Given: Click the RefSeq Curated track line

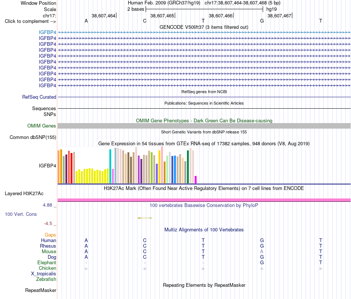Looking at the screenshot, I should tap(204, 97).
